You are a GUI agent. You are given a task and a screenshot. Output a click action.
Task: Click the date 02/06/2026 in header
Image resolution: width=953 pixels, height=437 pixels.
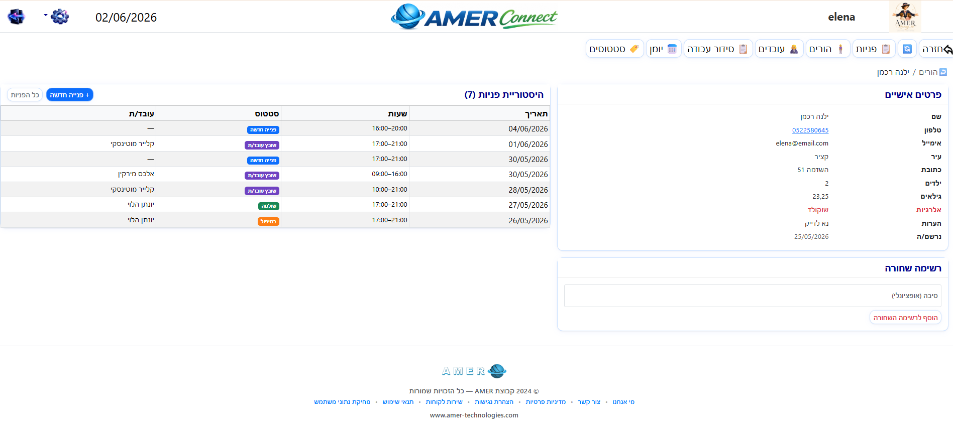coord(126,18)
